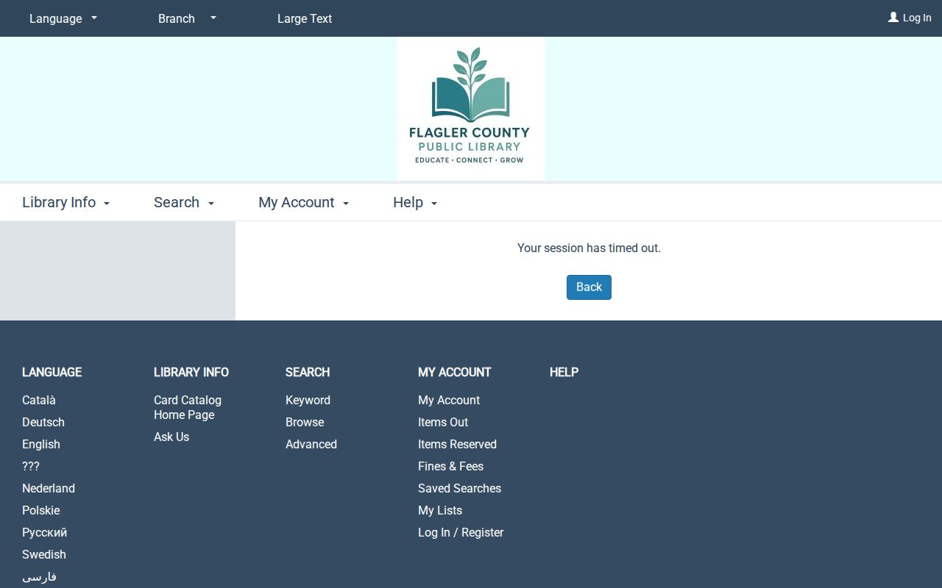Open the Branch dropdown in top bar

[x=188, y=18]
